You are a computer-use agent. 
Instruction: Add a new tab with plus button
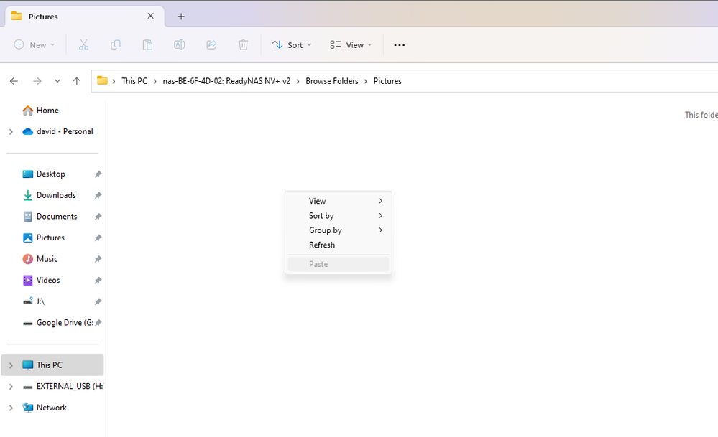pyautogui.click(x=181, y=17)
